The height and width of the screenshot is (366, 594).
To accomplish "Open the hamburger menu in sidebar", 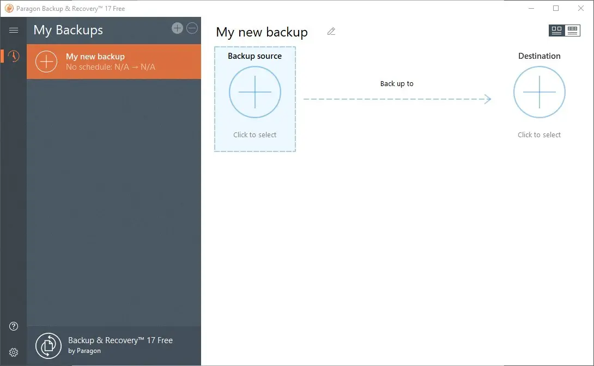I will (x=14, y=30).
